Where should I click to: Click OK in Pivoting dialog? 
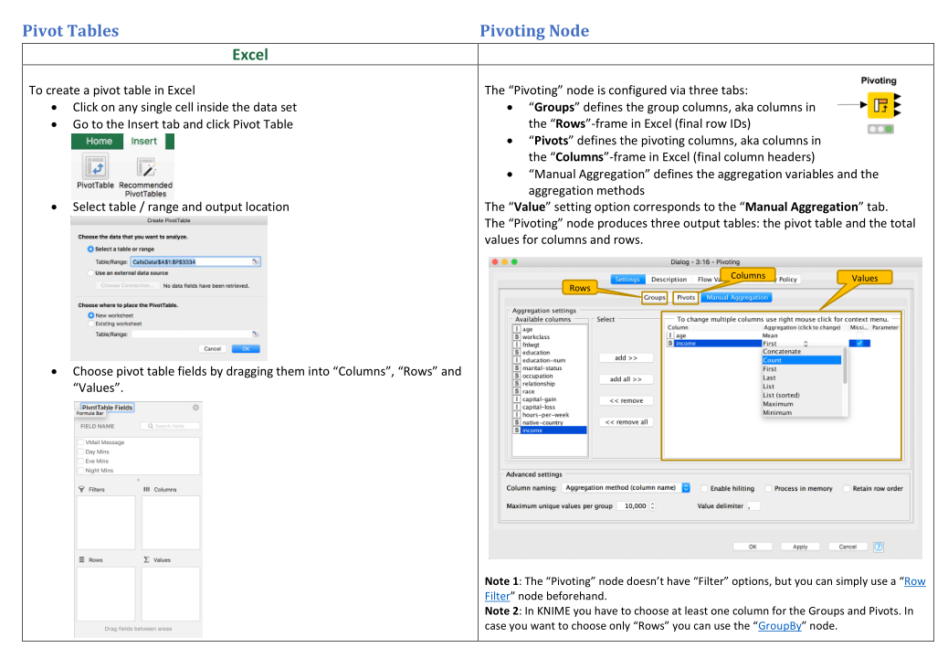point(753,547)
